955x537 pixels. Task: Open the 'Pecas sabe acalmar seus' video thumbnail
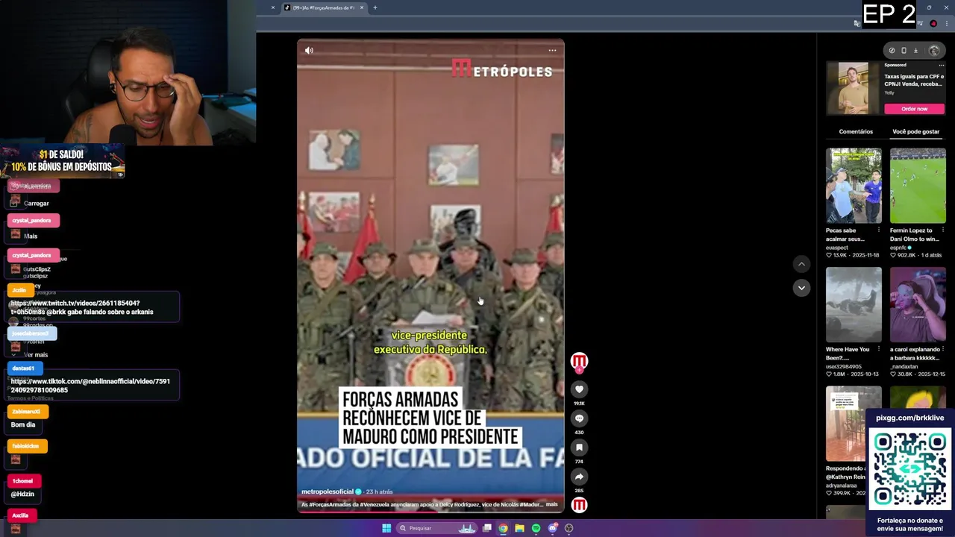pos(854,186)
